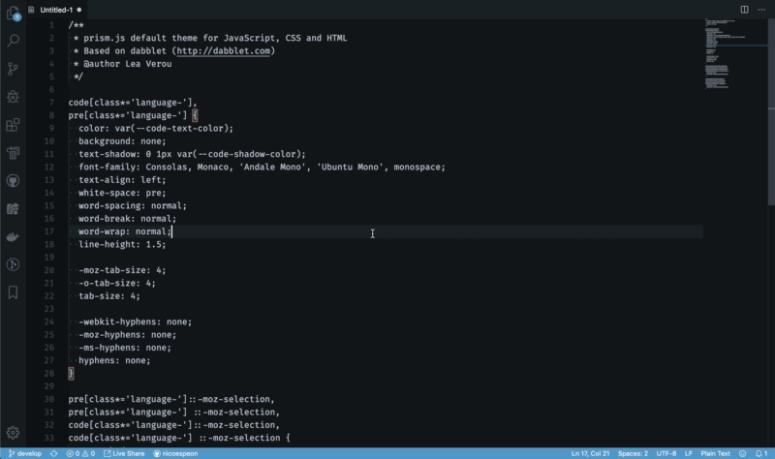Click the closing brace on line 28
The height and width of the screenshot is (459, 775).
point(71,373)
